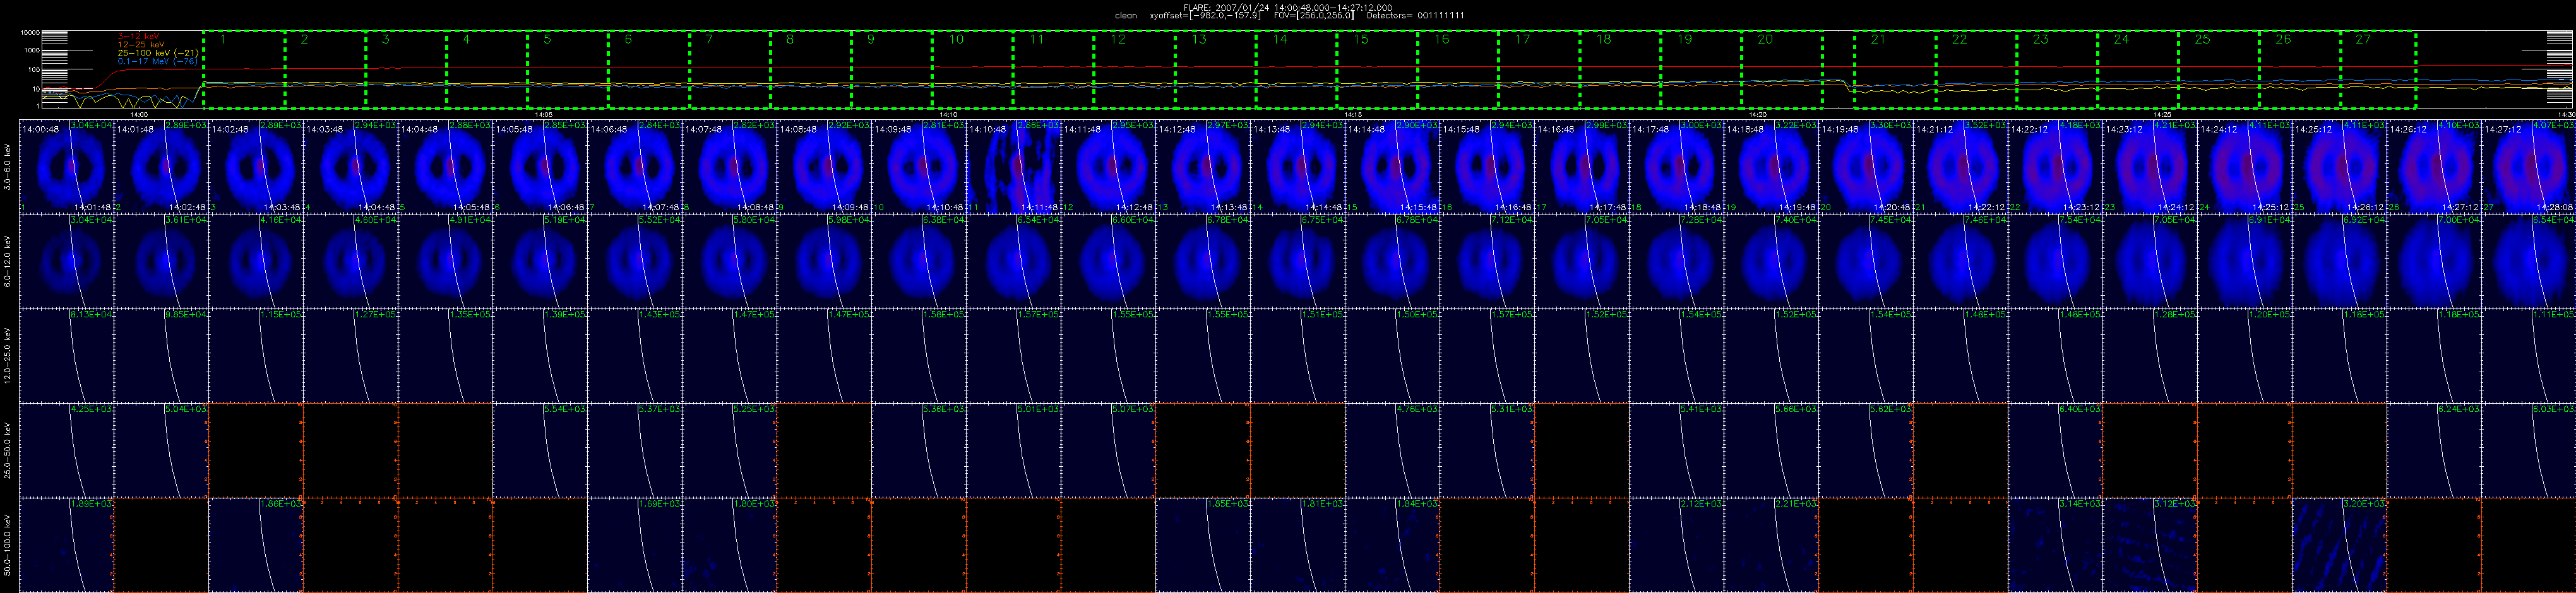Open the 3.0-6.0 keV image starting 14:24:12
2576x593 pixels.
tap(2244, 167)
